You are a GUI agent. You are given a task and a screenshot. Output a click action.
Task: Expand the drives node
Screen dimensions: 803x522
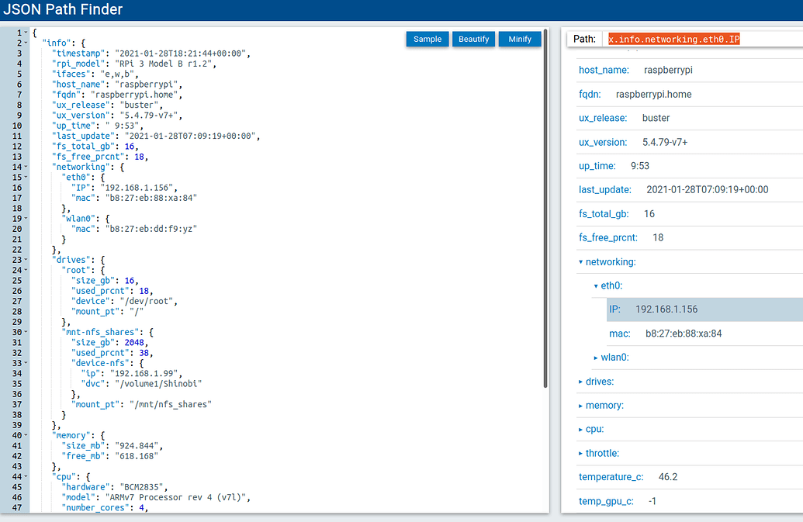pos(580,381)
